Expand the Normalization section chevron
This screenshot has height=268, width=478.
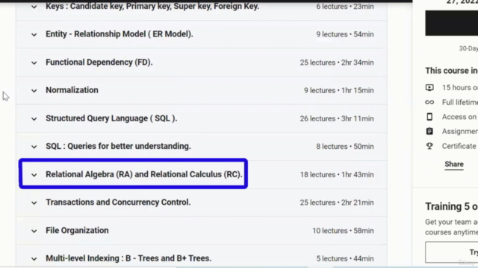pyautogui.click(x=34, y=91)
